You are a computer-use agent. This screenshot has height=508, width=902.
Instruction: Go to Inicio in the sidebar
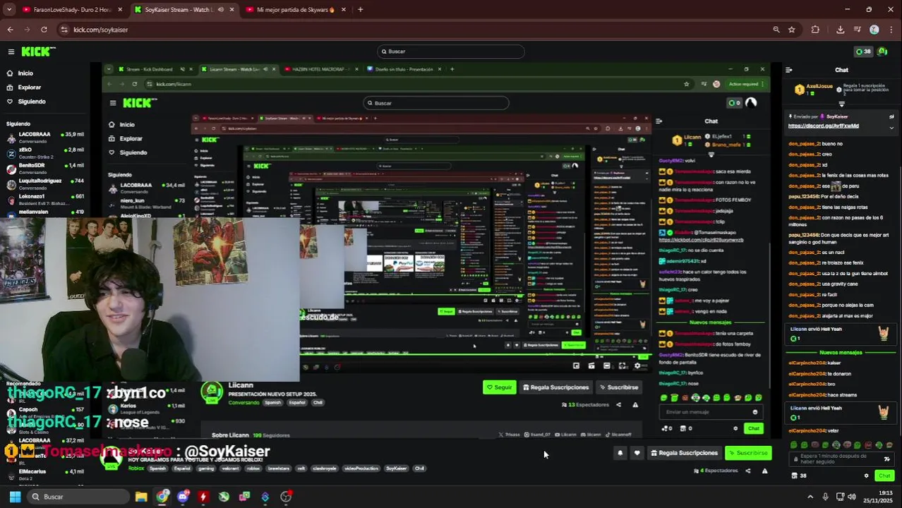[25, 73]
